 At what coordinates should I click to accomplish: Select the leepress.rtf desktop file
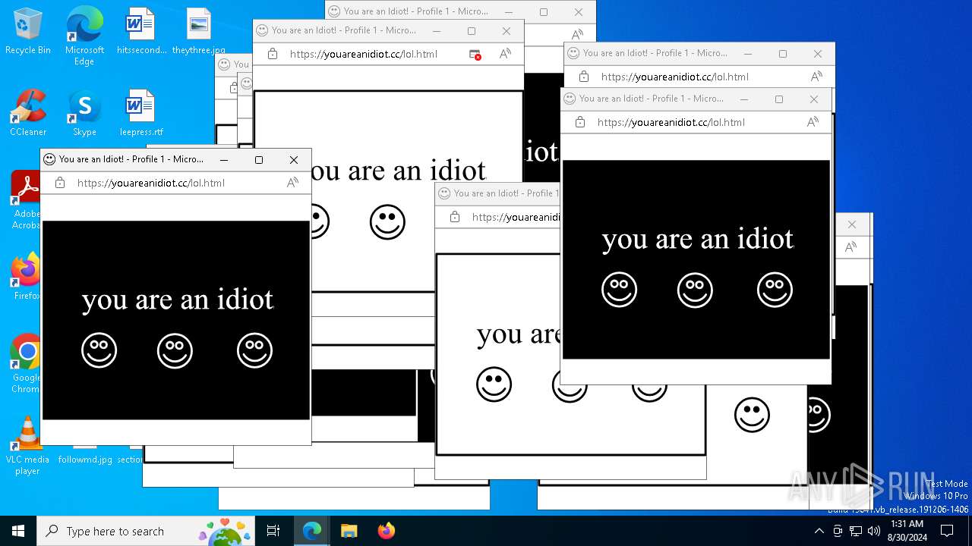click(140, 113)
